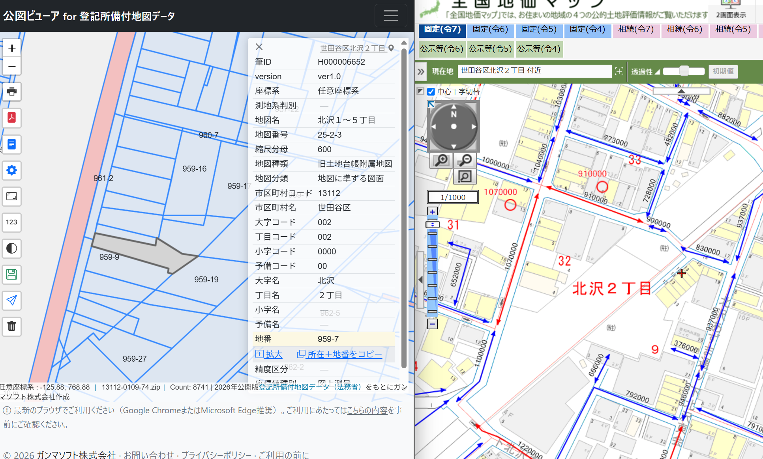This screenshot has width=763, height=459.
Task: Export map as PDF icon
Action: coord(12,118)
